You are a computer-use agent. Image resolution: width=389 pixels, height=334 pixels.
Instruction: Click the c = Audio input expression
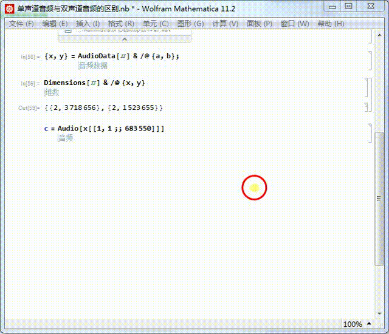(x=104, y=129)
